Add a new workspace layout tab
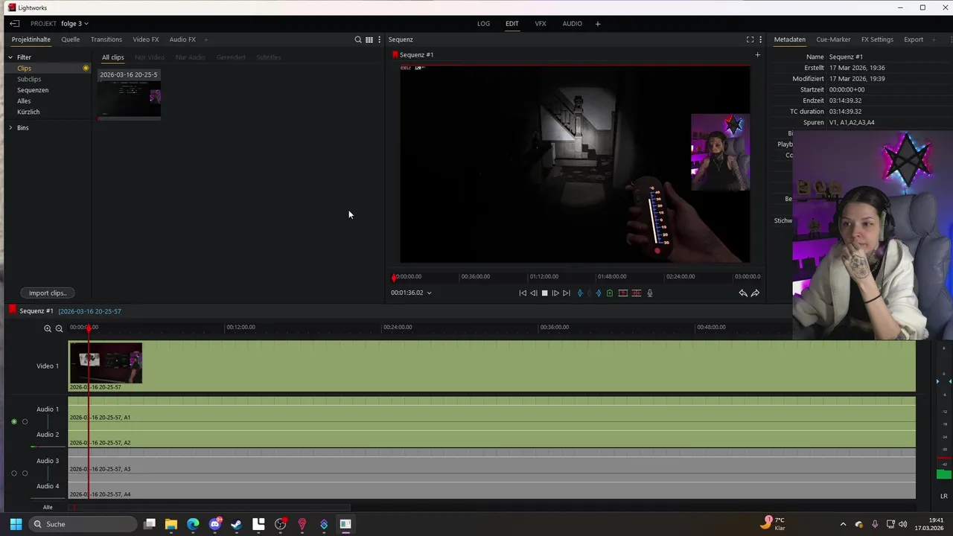The image size is (953, 536). tap(597, 24)
